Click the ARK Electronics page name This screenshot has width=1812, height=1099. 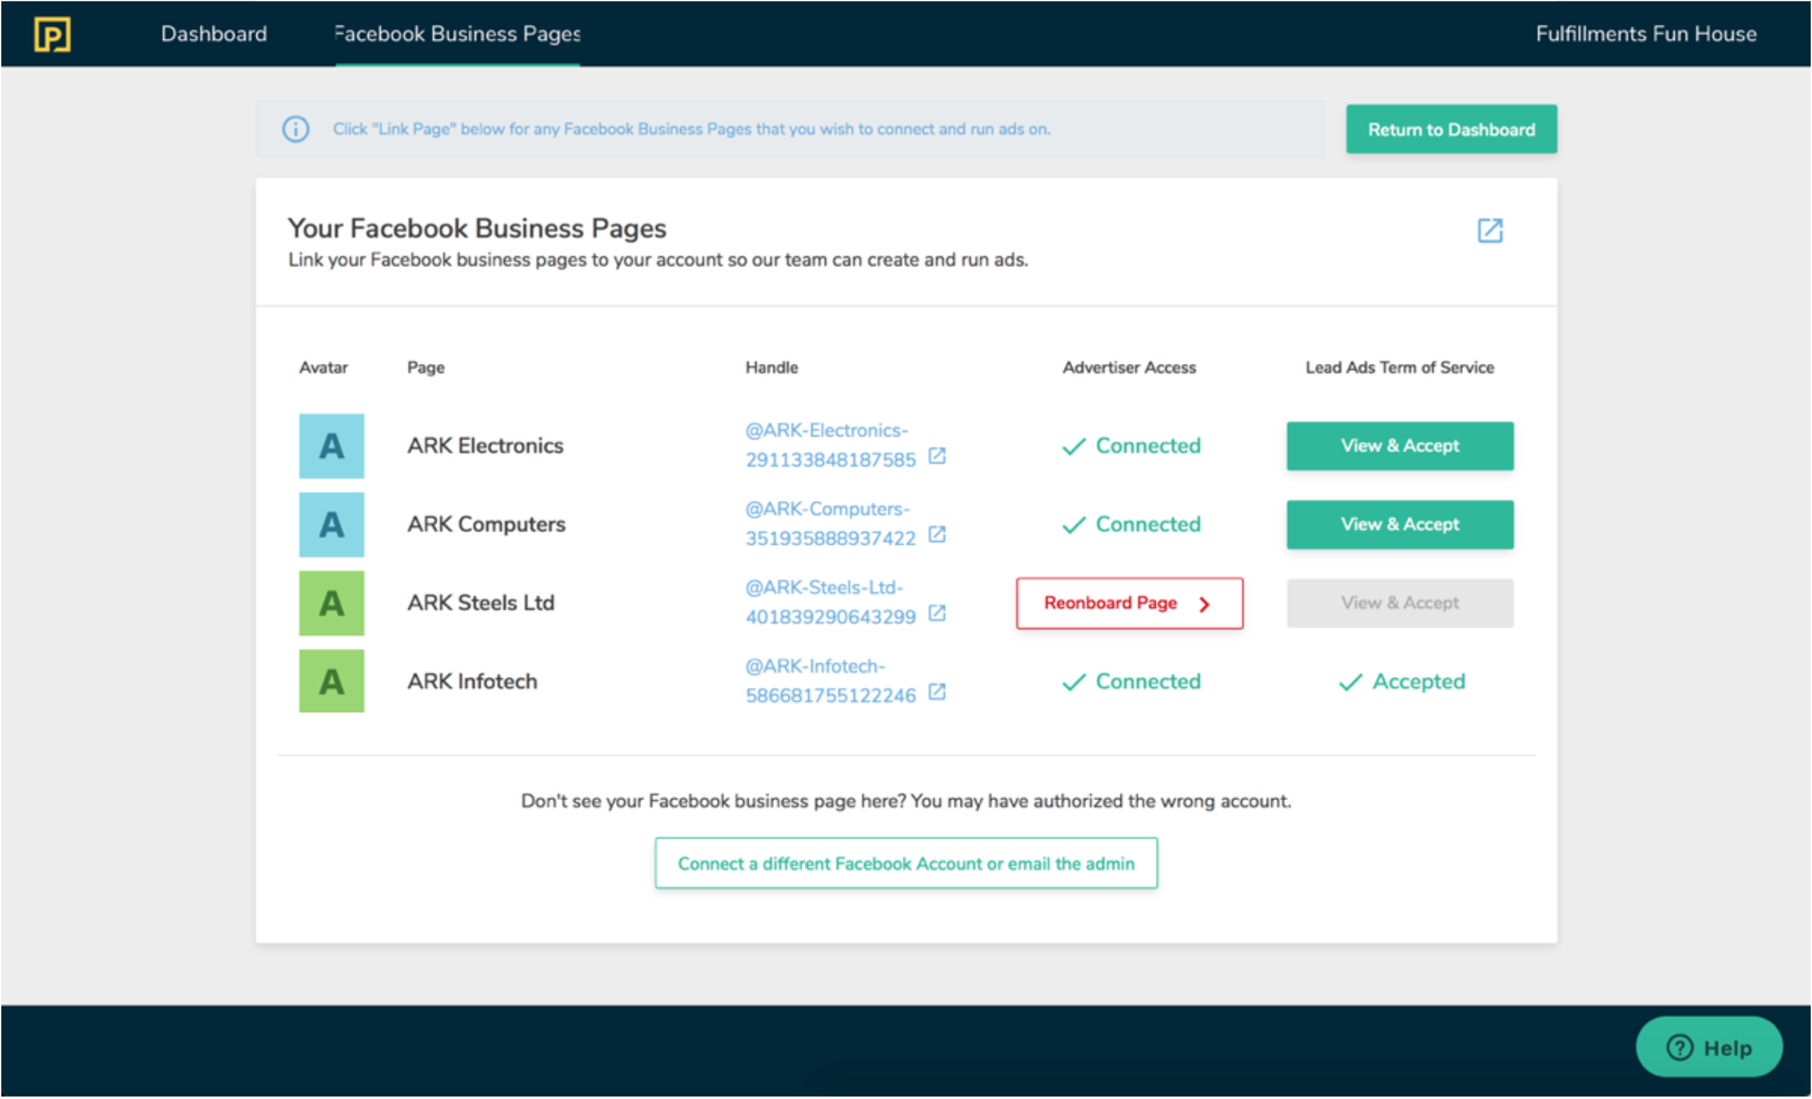pos(485,446)
